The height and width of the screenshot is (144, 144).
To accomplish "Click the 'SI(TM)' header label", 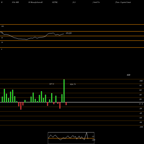I will 55,2.
